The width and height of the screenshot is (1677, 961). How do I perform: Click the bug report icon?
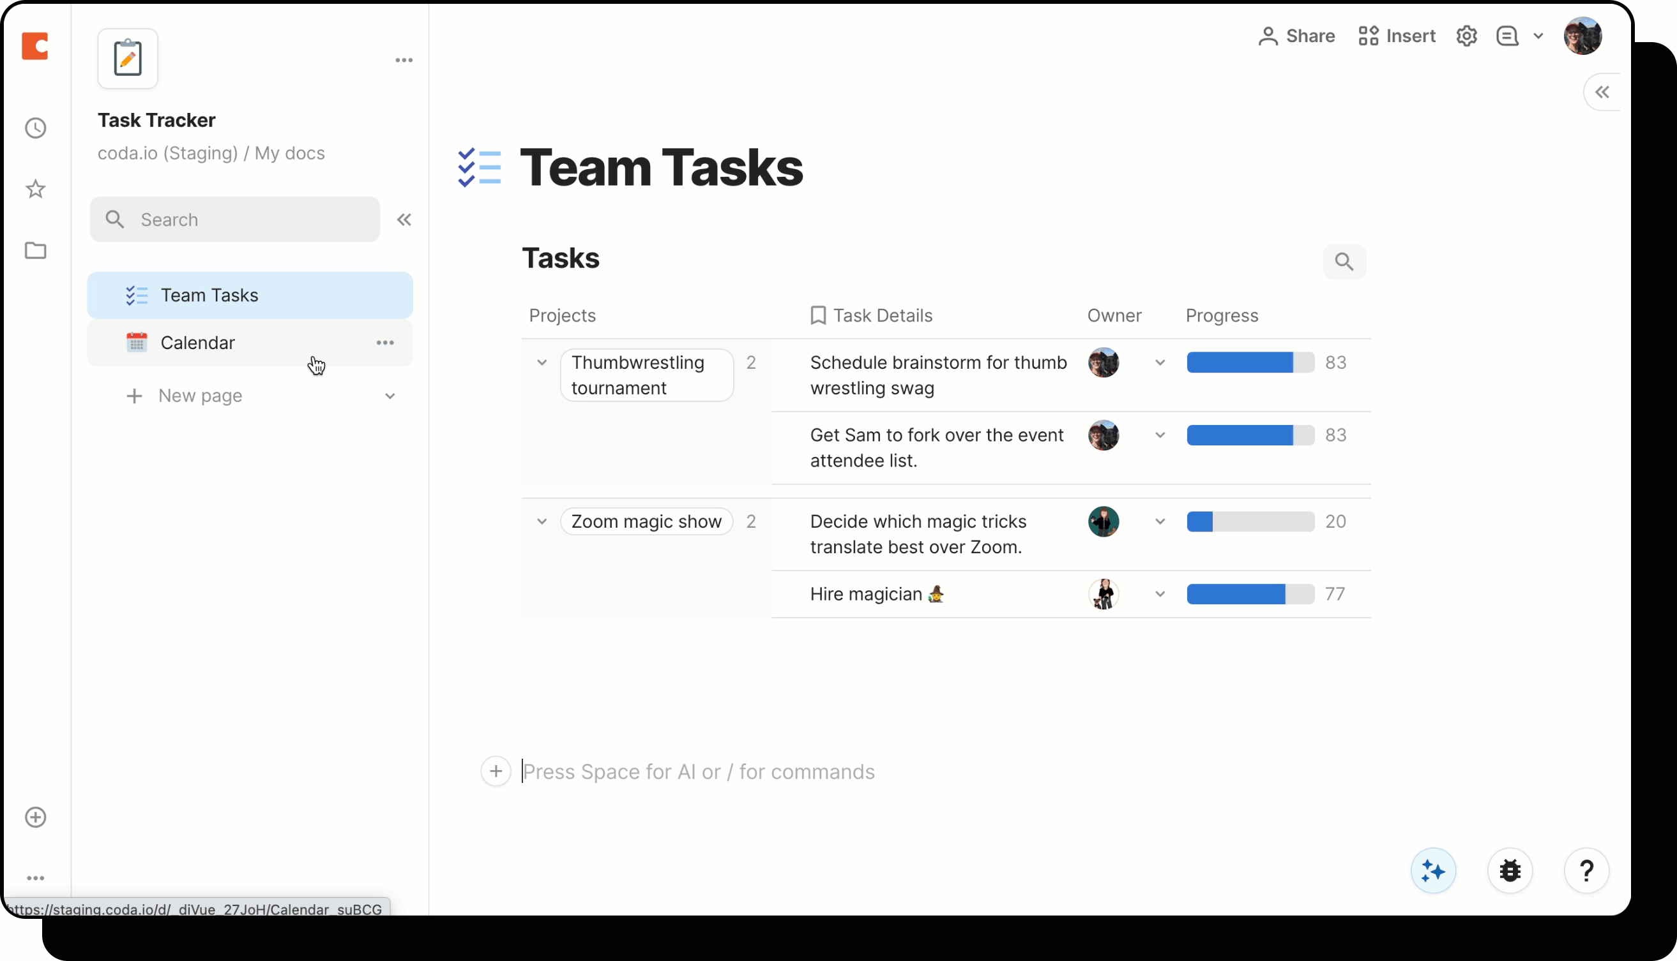(x=1510, y=870)
